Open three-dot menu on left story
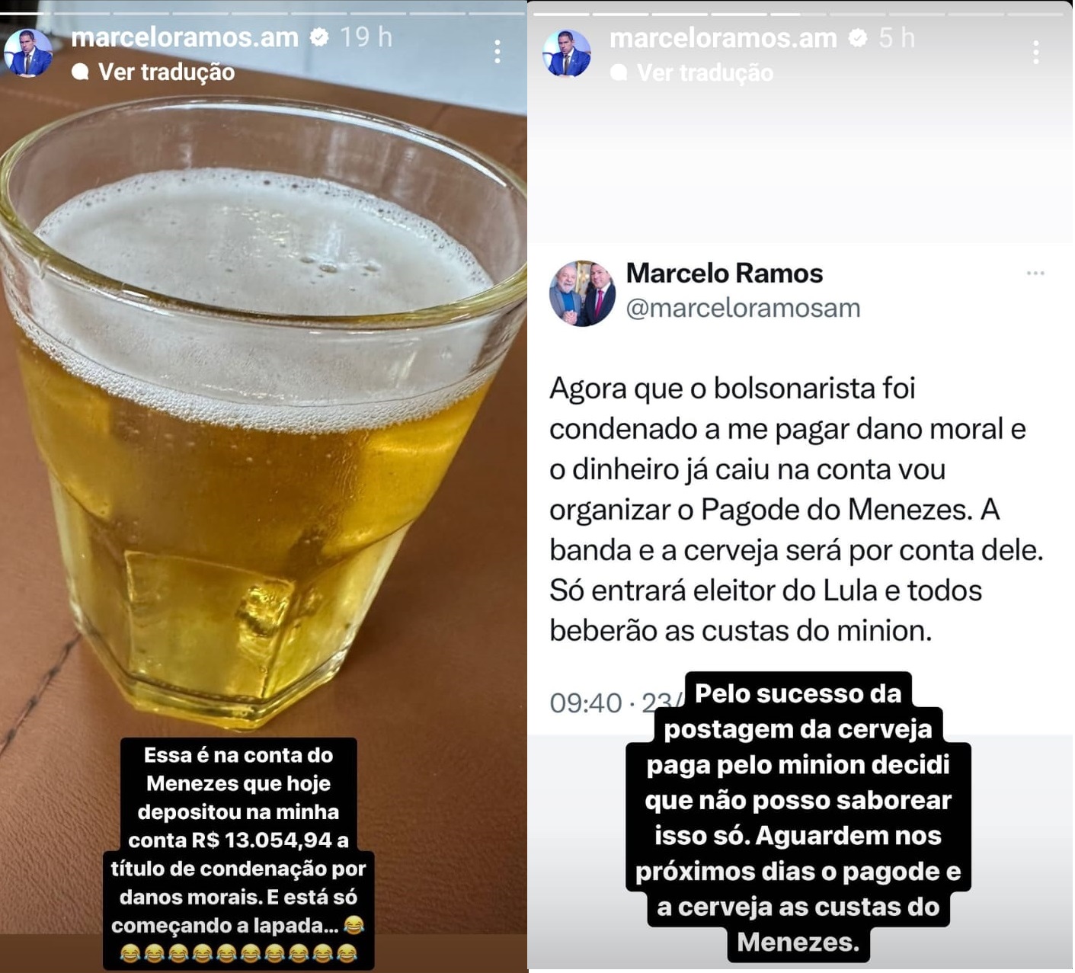 click(x=498, y=52)
